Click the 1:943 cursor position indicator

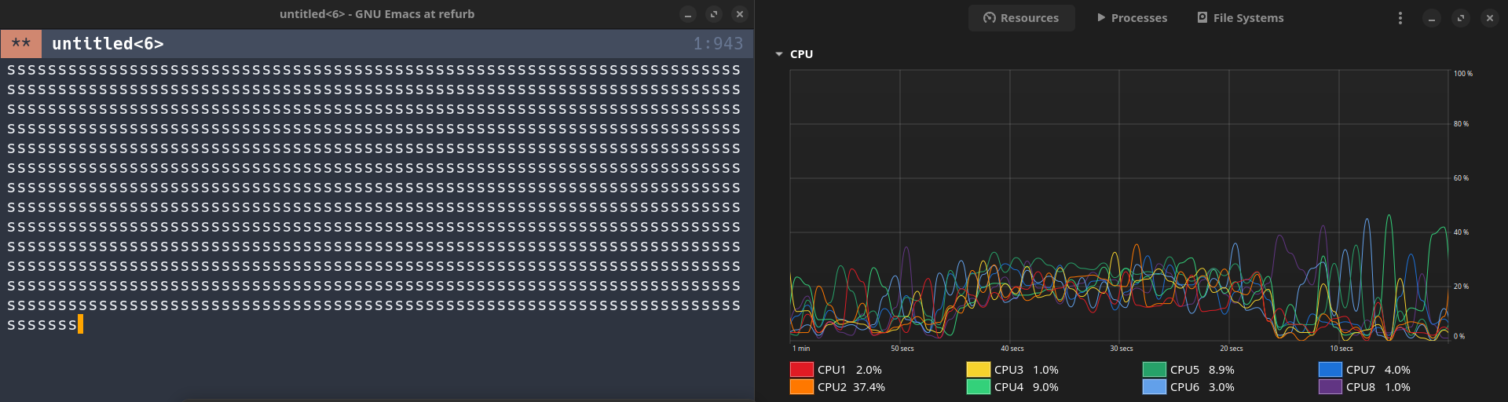(x=717, y=44)
